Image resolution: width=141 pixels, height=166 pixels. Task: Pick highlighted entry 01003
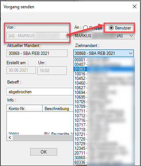pos(104,69)
